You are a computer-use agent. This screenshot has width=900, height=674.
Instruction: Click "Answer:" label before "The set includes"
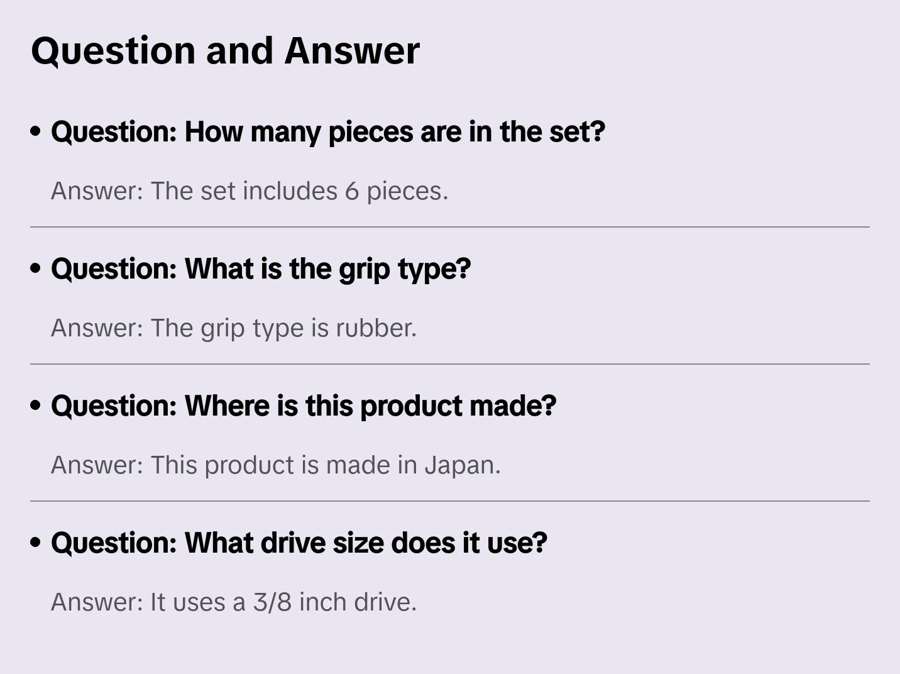97,191
